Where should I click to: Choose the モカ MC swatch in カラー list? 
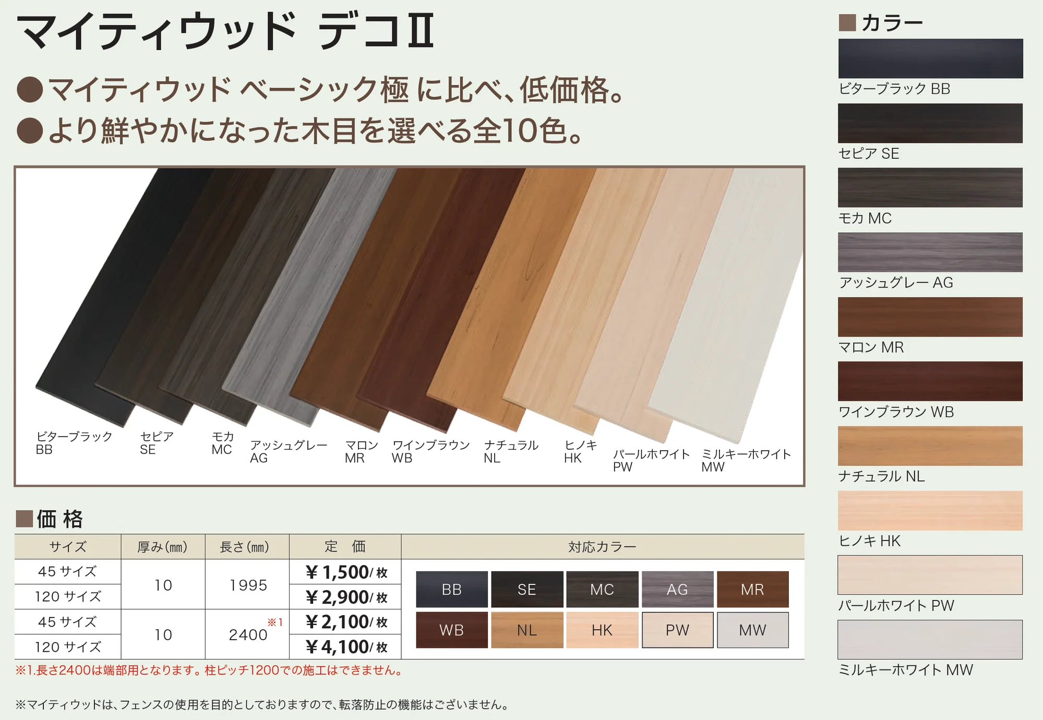pos(930,187)
